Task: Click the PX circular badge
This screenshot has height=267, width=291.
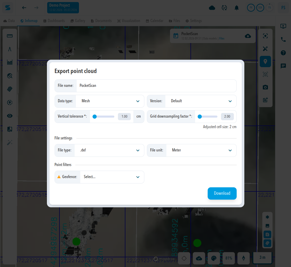Action: click(x=251, y=8)
